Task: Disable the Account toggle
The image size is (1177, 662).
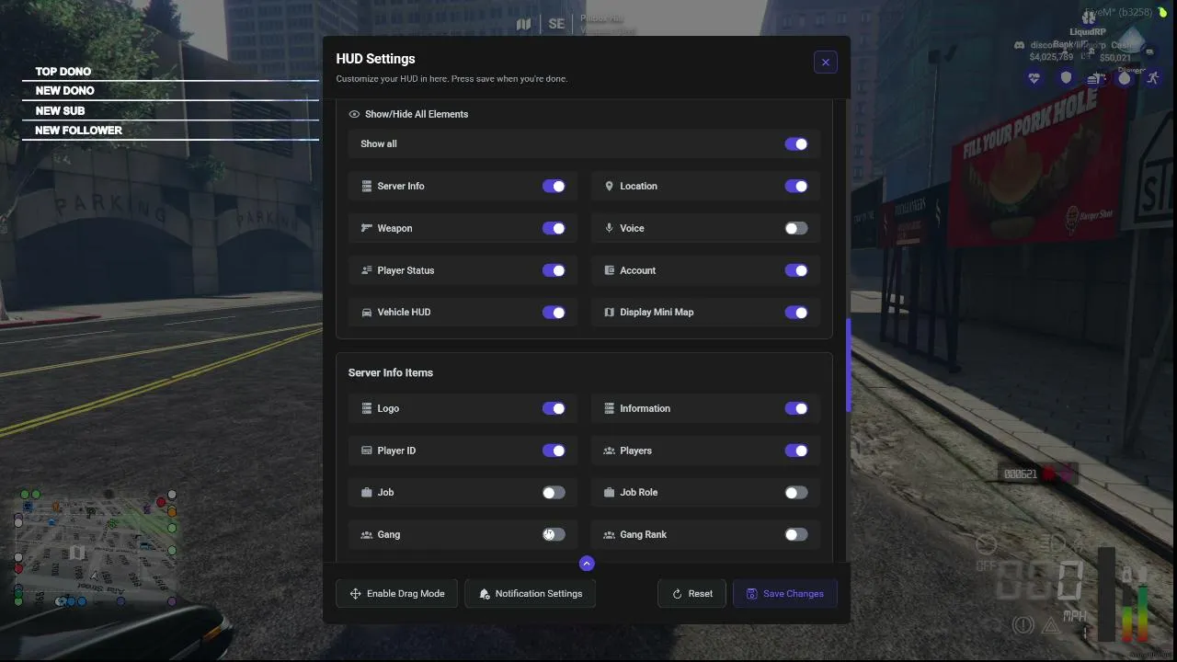Action: [796, 270]
